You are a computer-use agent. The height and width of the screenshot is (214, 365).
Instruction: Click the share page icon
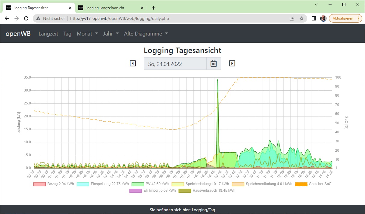pyautogui.click(x=292, y=18)
